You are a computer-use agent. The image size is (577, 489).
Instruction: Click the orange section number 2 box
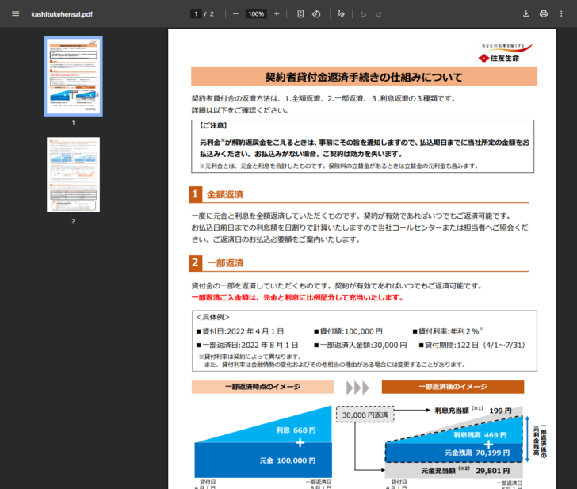[x=196, y=262]
